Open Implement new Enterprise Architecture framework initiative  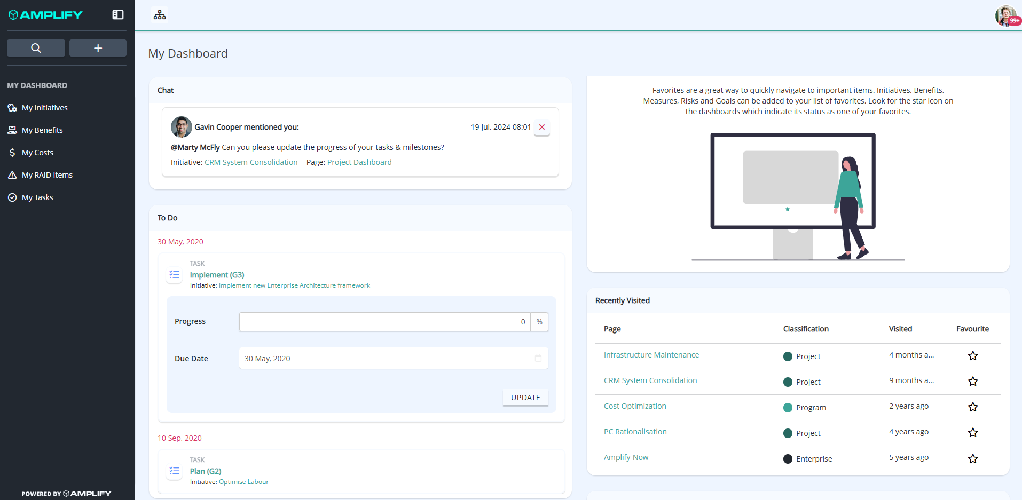point(294,285)
